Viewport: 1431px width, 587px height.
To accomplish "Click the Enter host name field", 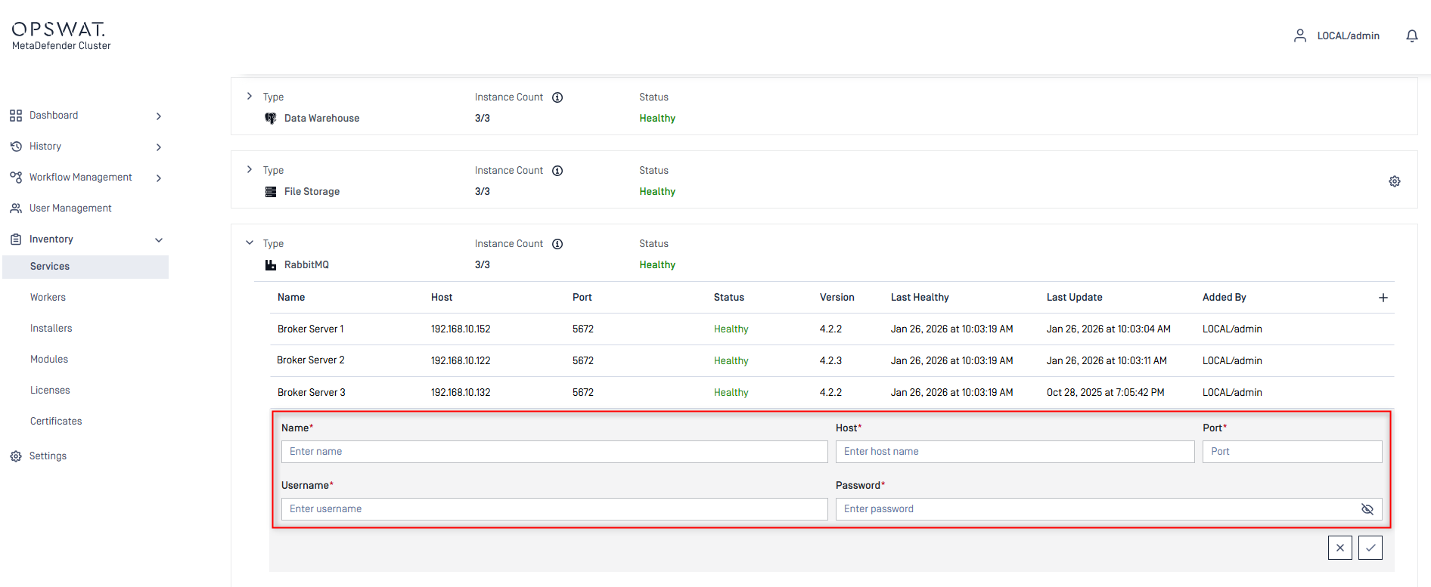I will (1014, 452).
